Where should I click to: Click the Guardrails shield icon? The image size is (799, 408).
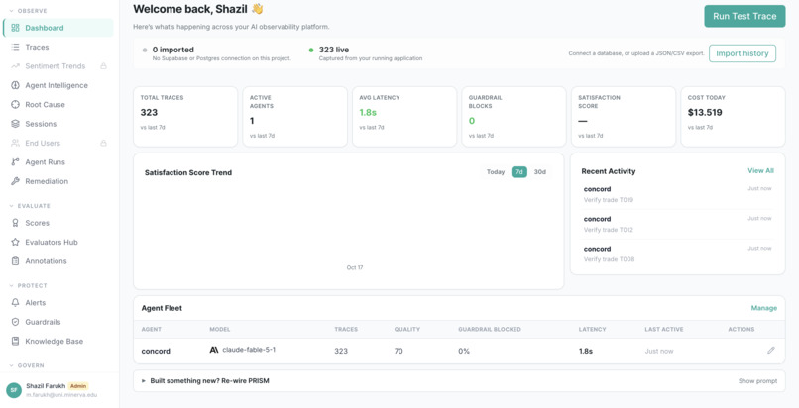pos(15,322)
